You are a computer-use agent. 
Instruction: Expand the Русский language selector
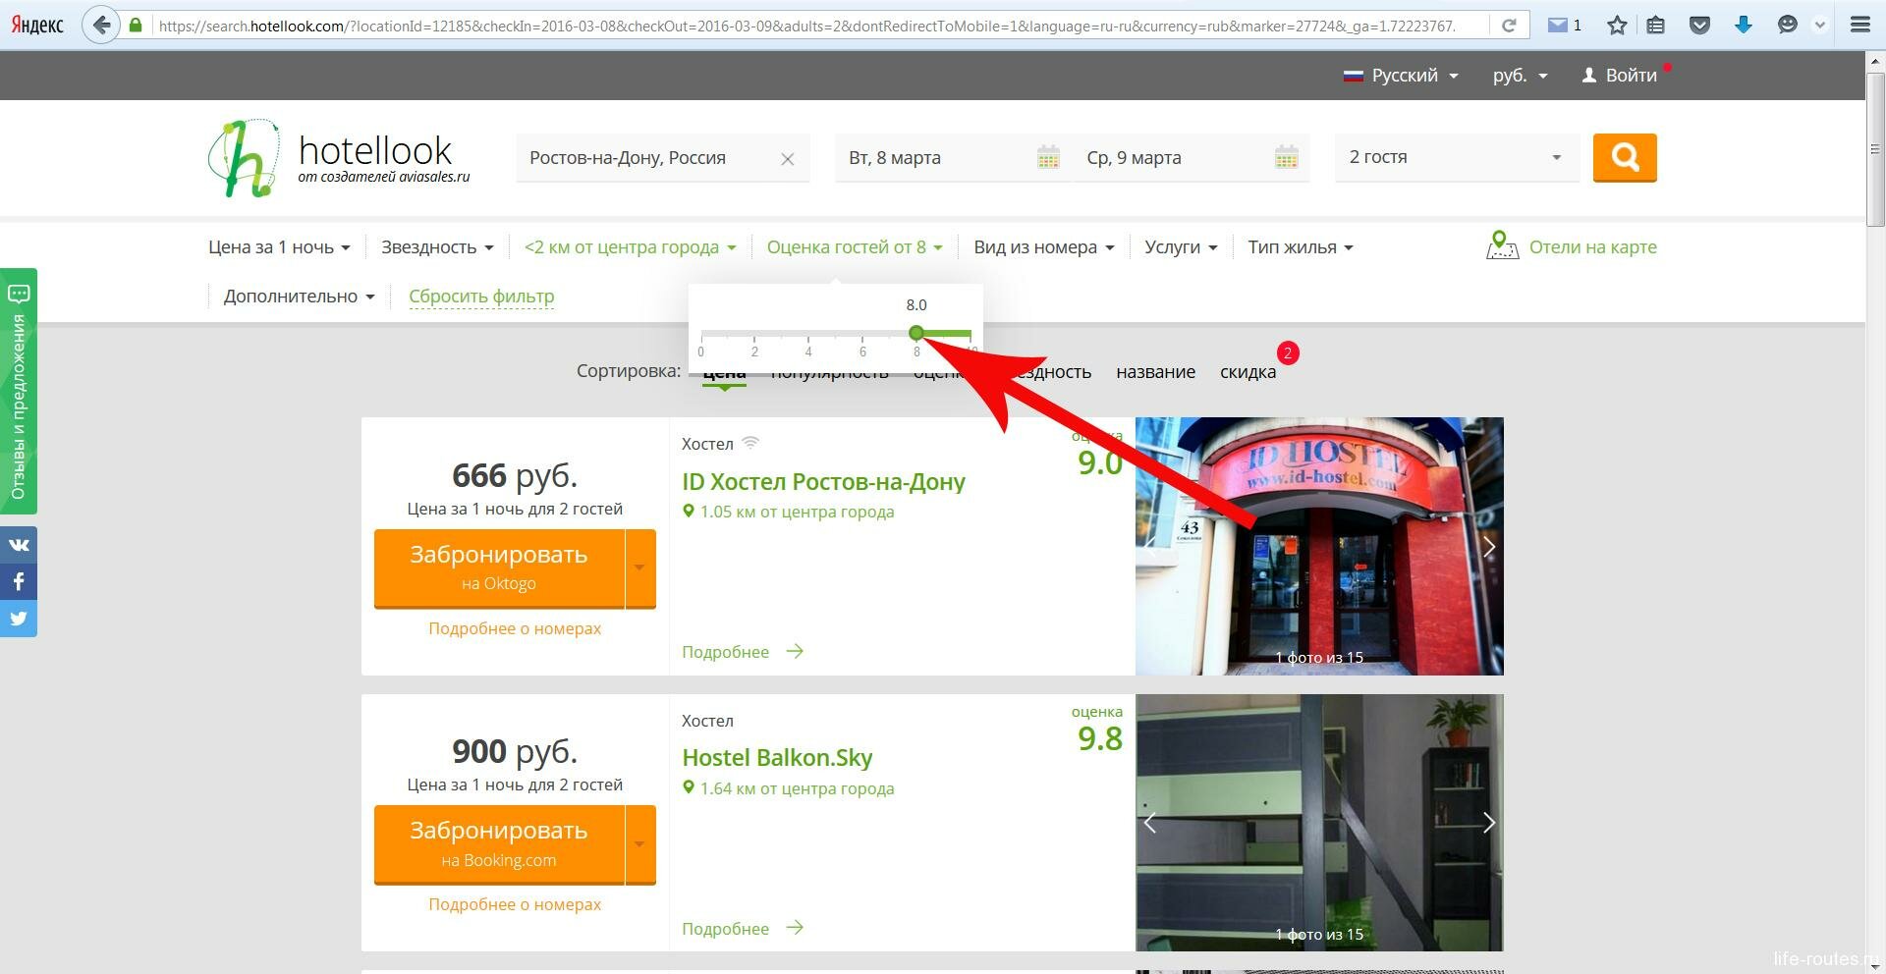(x=1401, y=76)
